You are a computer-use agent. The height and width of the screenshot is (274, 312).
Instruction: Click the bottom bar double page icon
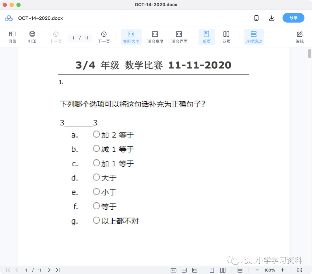click(223, 270)
